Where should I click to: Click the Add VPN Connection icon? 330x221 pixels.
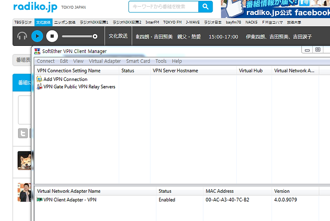(39, 79)
